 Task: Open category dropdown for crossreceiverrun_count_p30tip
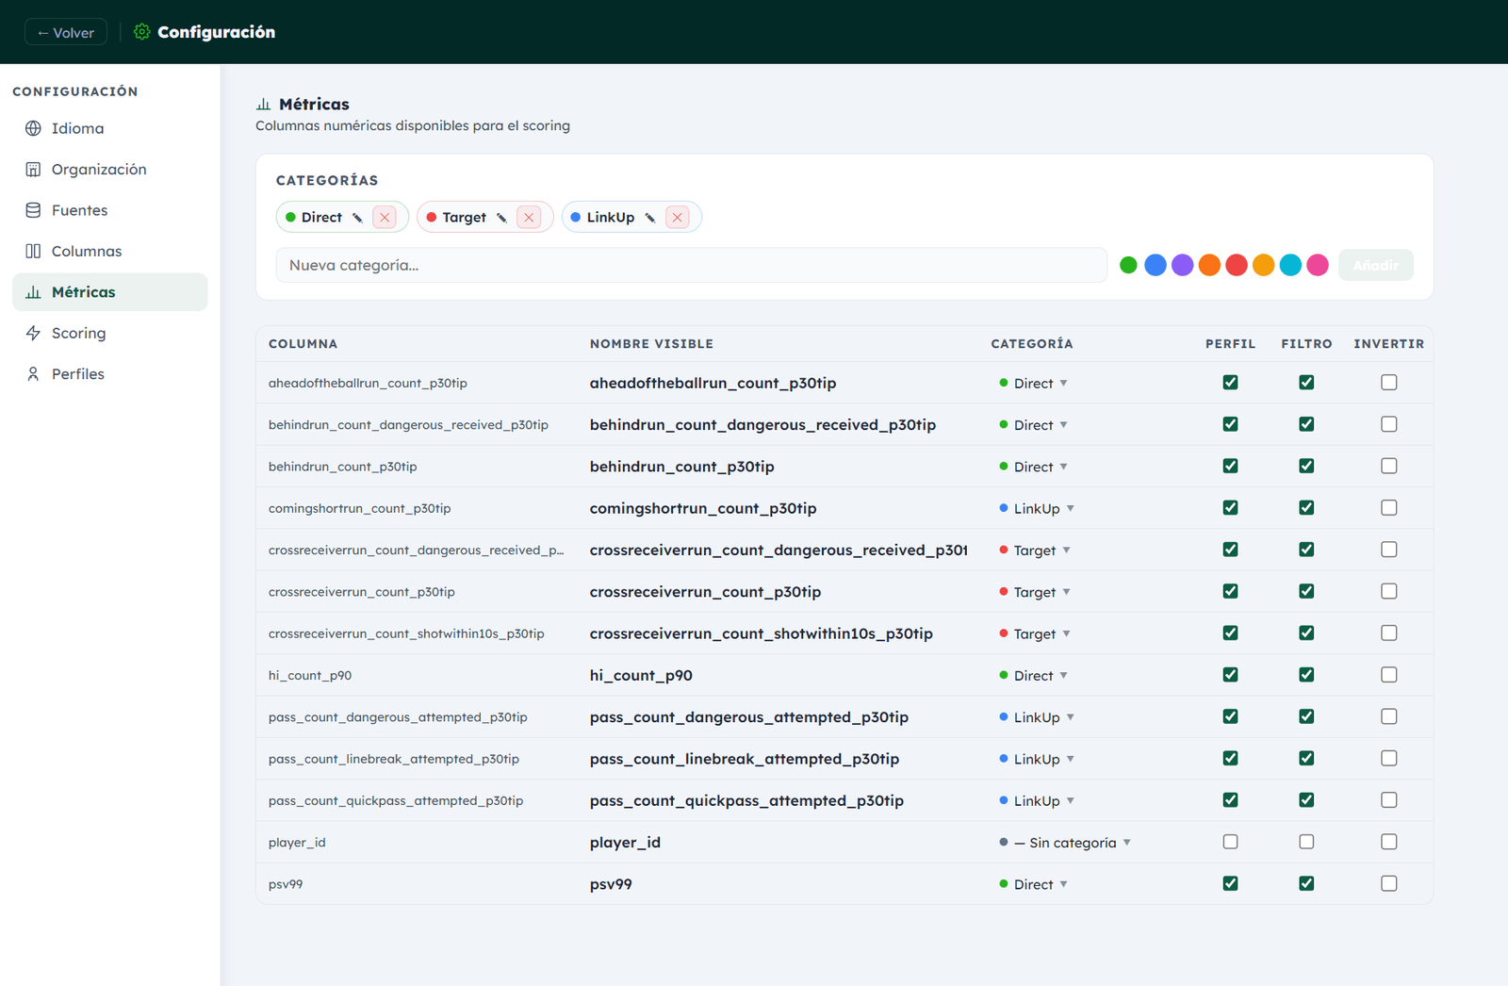click(1035, 592)
